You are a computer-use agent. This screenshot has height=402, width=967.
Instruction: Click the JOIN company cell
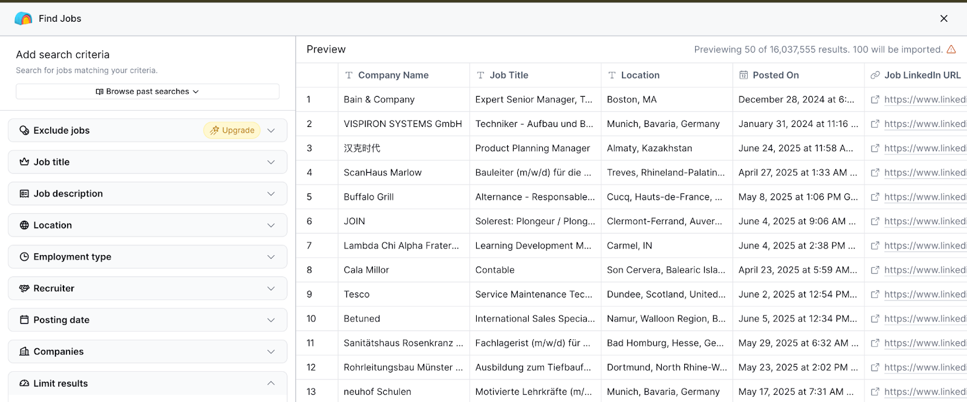tap(404, 221)
